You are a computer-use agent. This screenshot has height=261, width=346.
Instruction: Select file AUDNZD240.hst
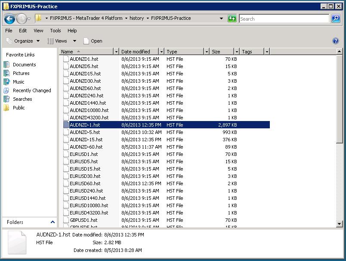click(x=86, y=95)
